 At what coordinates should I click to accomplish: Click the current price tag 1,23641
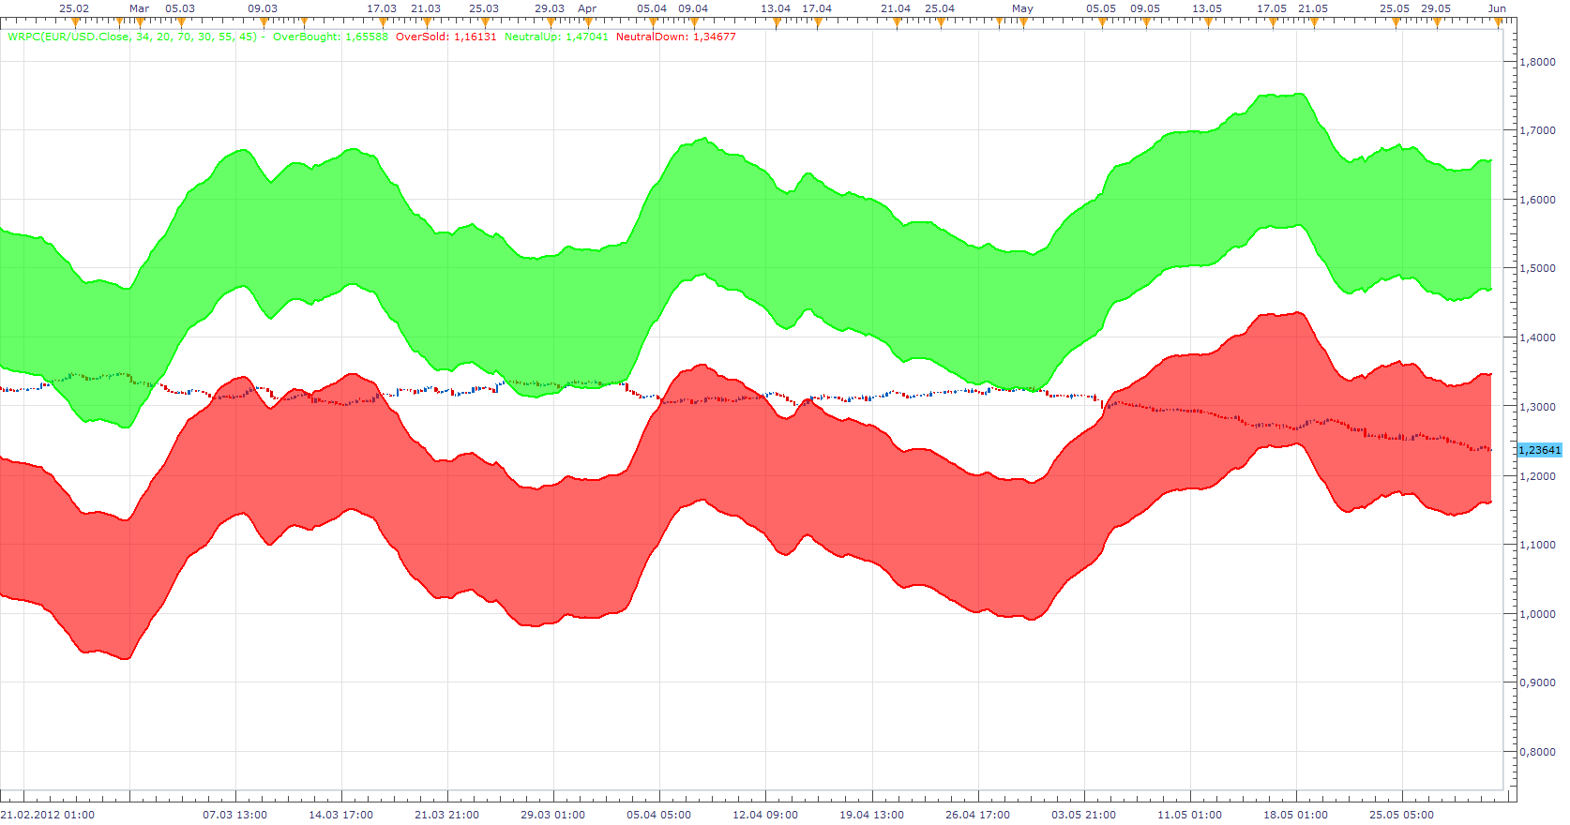(x=1540, y=450)
